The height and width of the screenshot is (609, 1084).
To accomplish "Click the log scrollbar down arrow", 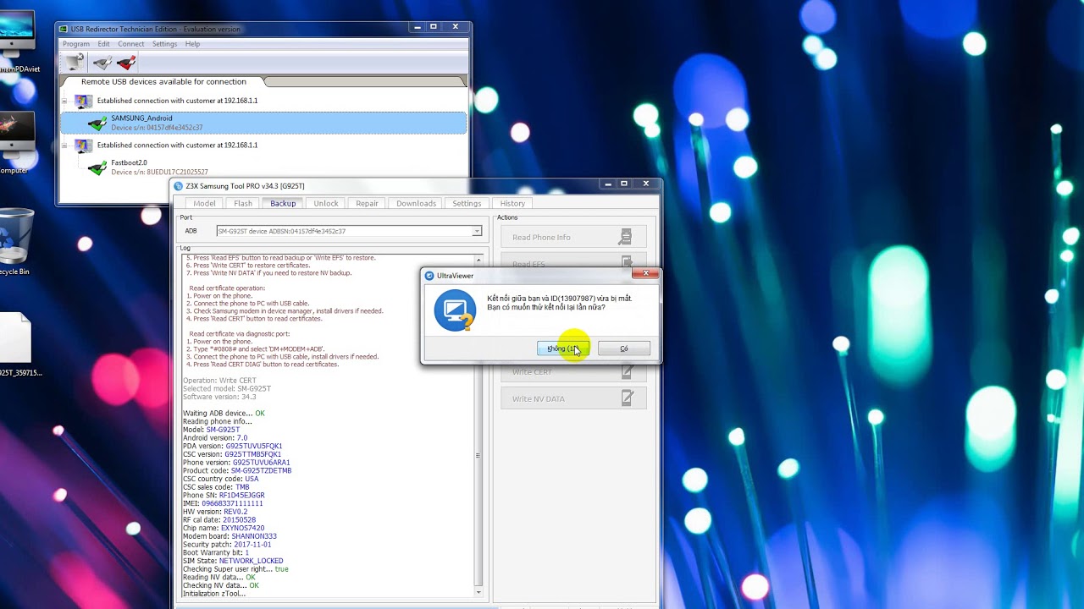I will 478,592.
